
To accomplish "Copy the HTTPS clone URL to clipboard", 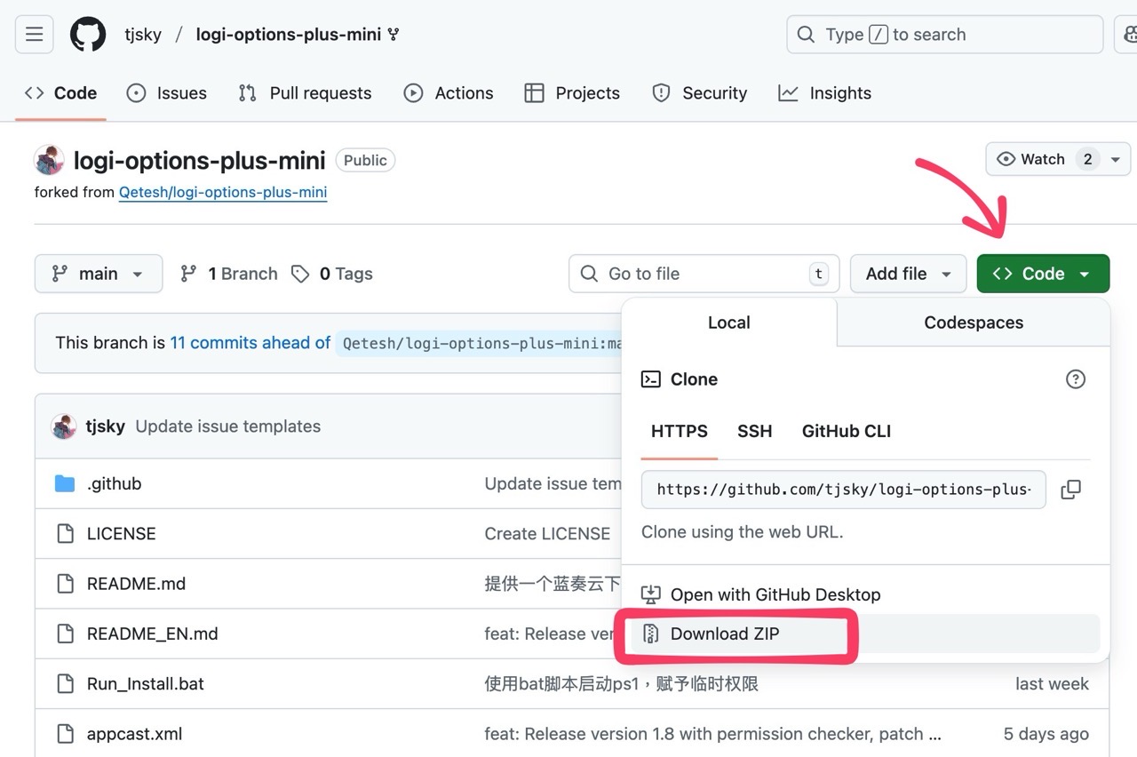I will pos(1070,490).
